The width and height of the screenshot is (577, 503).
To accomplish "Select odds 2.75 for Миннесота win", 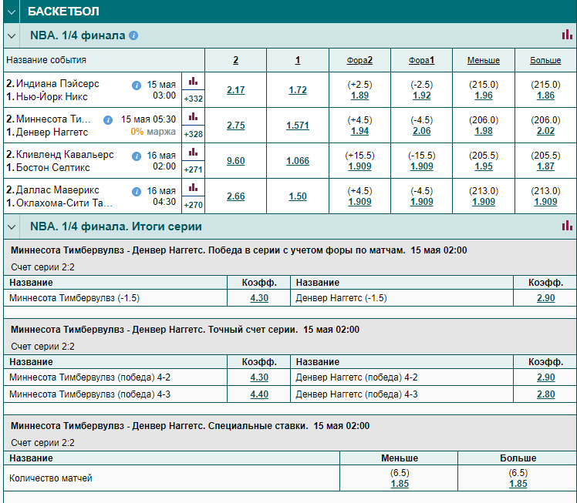I will tap(235, 126).
